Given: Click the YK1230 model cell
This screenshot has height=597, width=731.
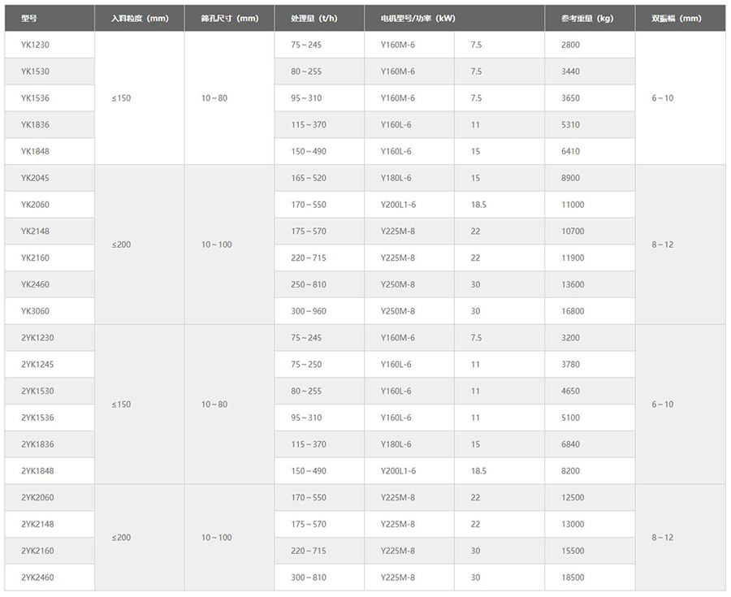Looking at the screenshot, I should (50, 45).
